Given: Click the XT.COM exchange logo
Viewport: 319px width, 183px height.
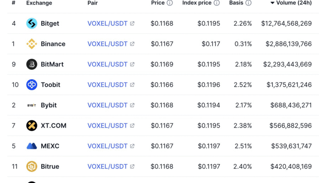Looking at the screenshot, I should coord(32,126).
